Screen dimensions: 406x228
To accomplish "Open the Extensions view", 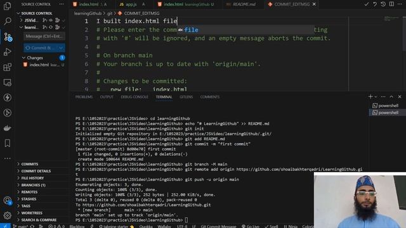I will point(7,67).
